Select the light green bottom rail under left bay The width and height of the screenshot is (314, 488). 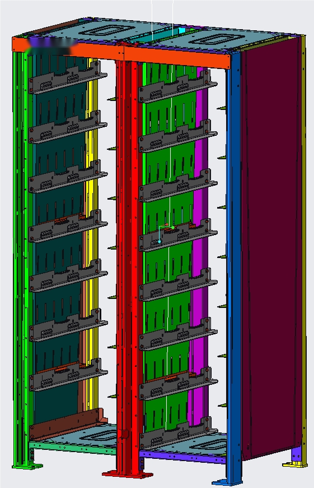coord(73,448)
